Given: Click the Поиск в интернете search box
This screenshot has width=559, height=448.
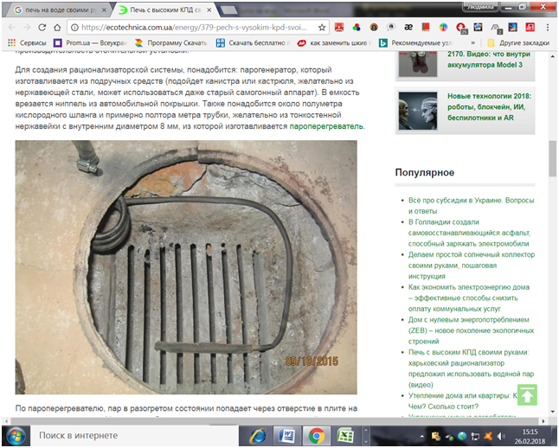Looking at the screenshot, I should (x=134, y=436).
